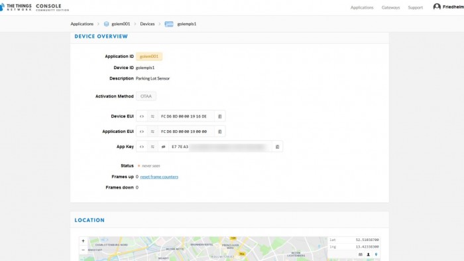
Task: Toggle App Key visibility eye icon
Action: (x=163, y=147)
